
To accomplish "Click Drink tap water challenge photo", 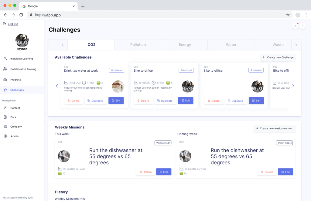I will 118,87.
